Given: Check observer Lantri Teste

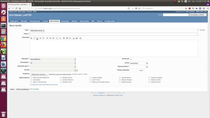Looking at the screenshot, I should click(x=90, y=80).
